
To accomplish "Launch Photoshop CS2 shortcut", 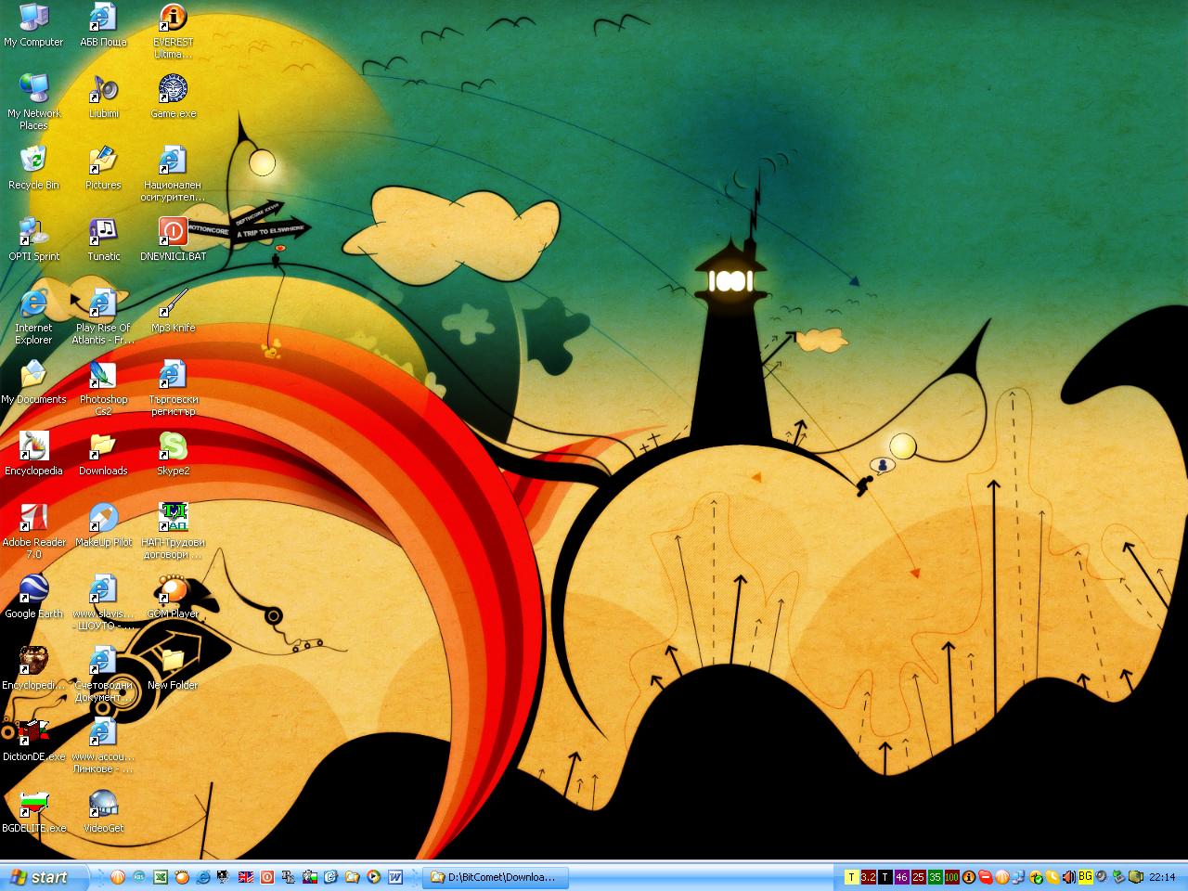I will click(x=103, y=389).
